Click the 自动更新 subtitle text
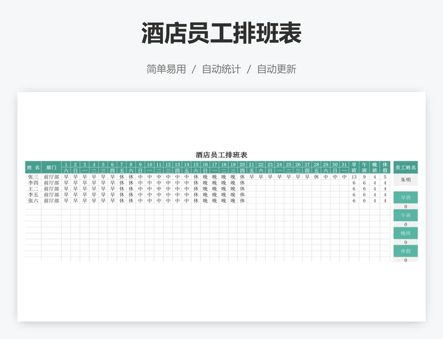Screen dimensions: 443x339 [276, 69]
